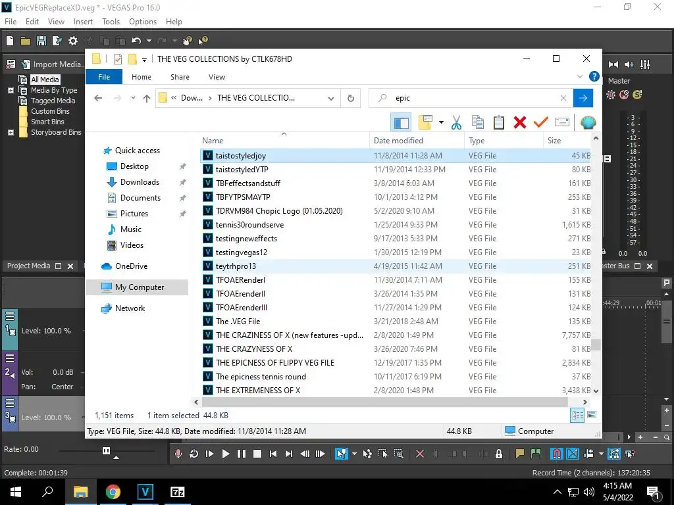
Task: Click the orange checkmark Properties icon
Action: coord(541,123)
